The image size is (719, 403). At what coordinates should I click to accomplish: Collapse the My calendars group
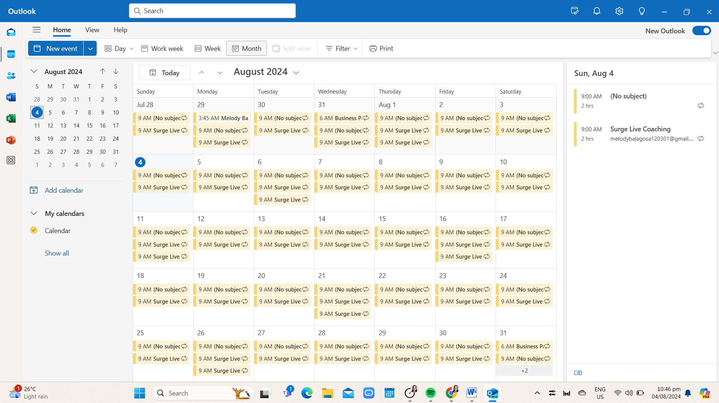(x=34, y=213)
